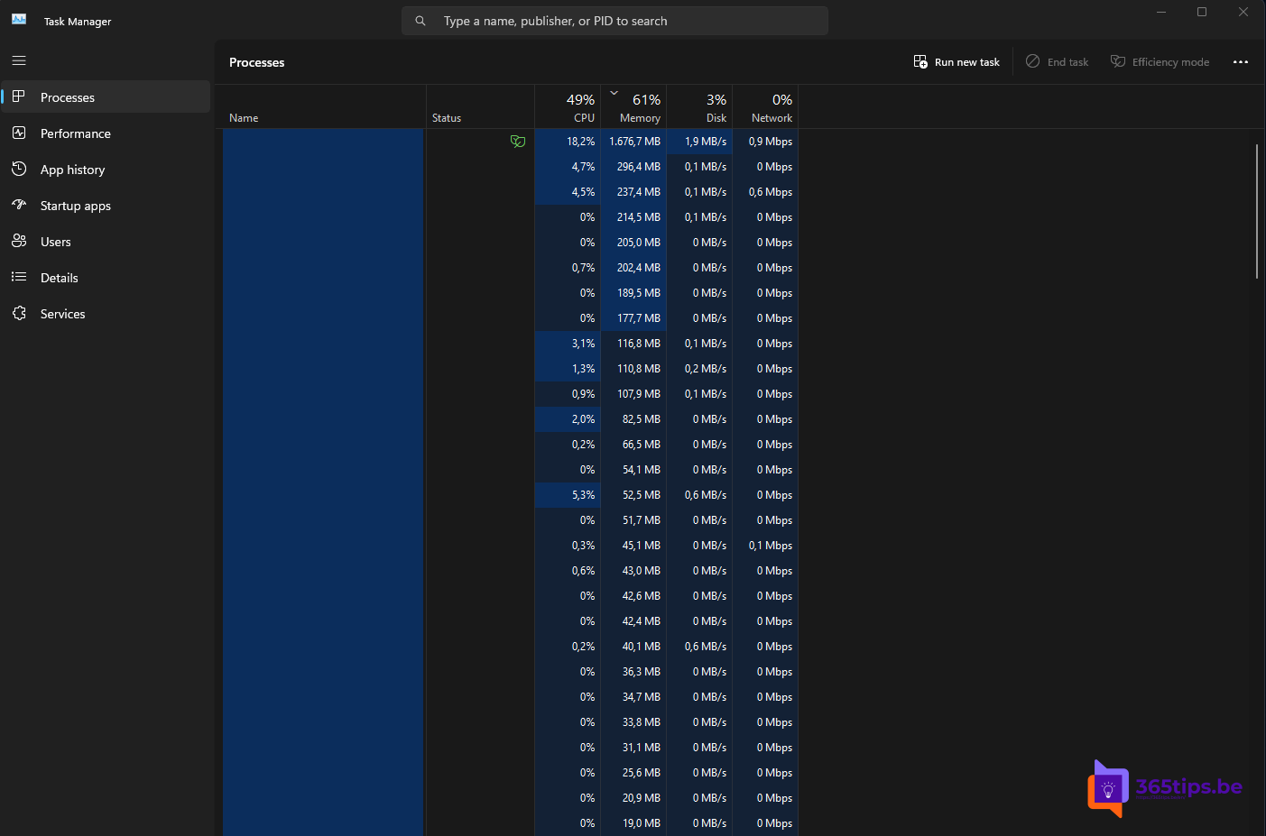Sort by the Disk column header
1266x836 pixels.
[x=699, y=107]
